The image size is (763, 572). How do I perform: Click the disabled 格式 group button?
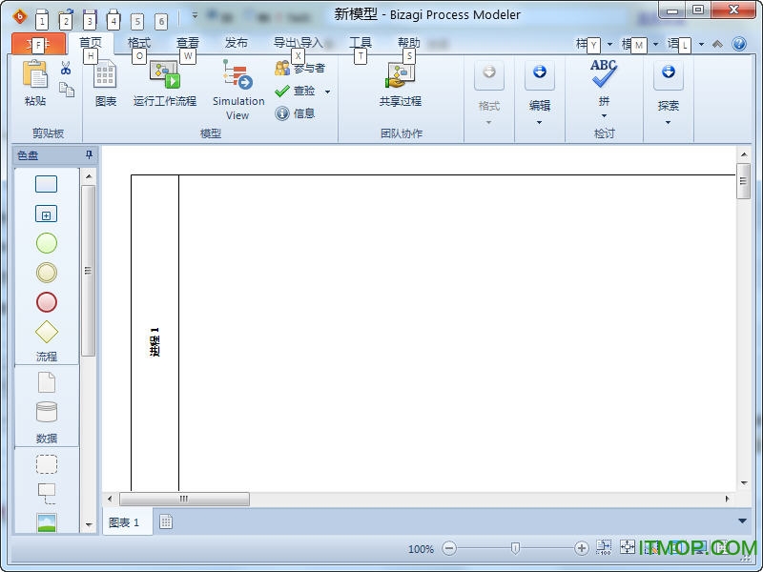[488, 93]
